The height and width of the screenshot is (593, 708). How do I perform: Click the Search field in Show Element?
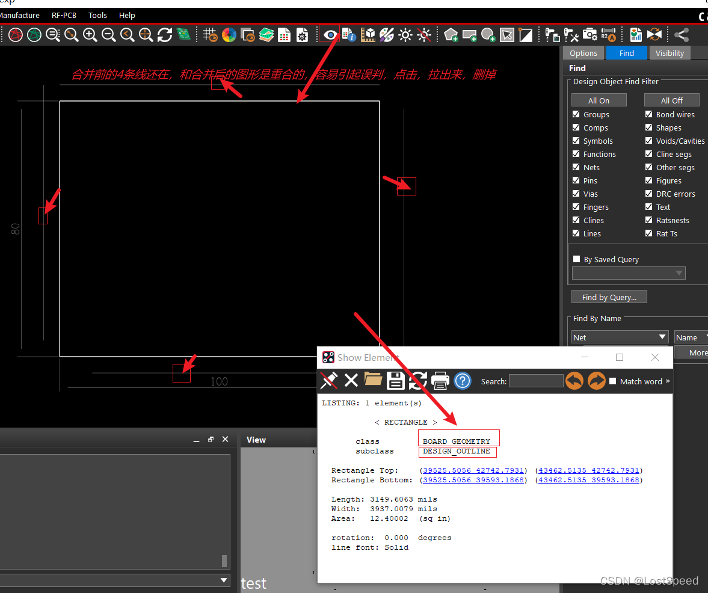pos(535,381)
